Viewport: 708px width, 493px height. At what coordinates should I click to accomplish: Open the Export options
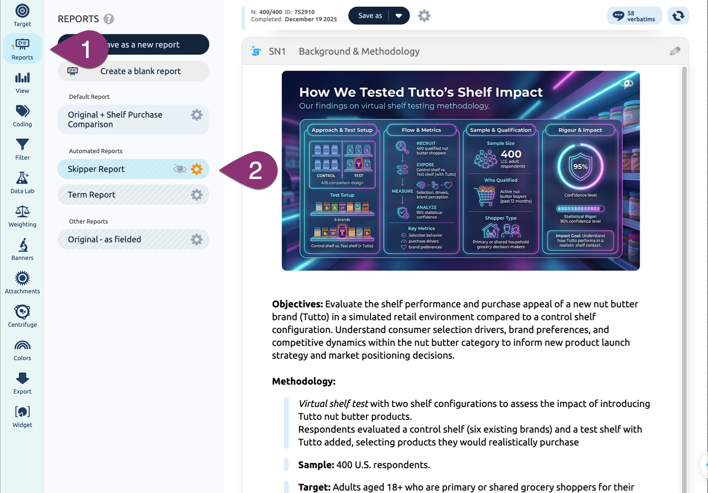22,384
